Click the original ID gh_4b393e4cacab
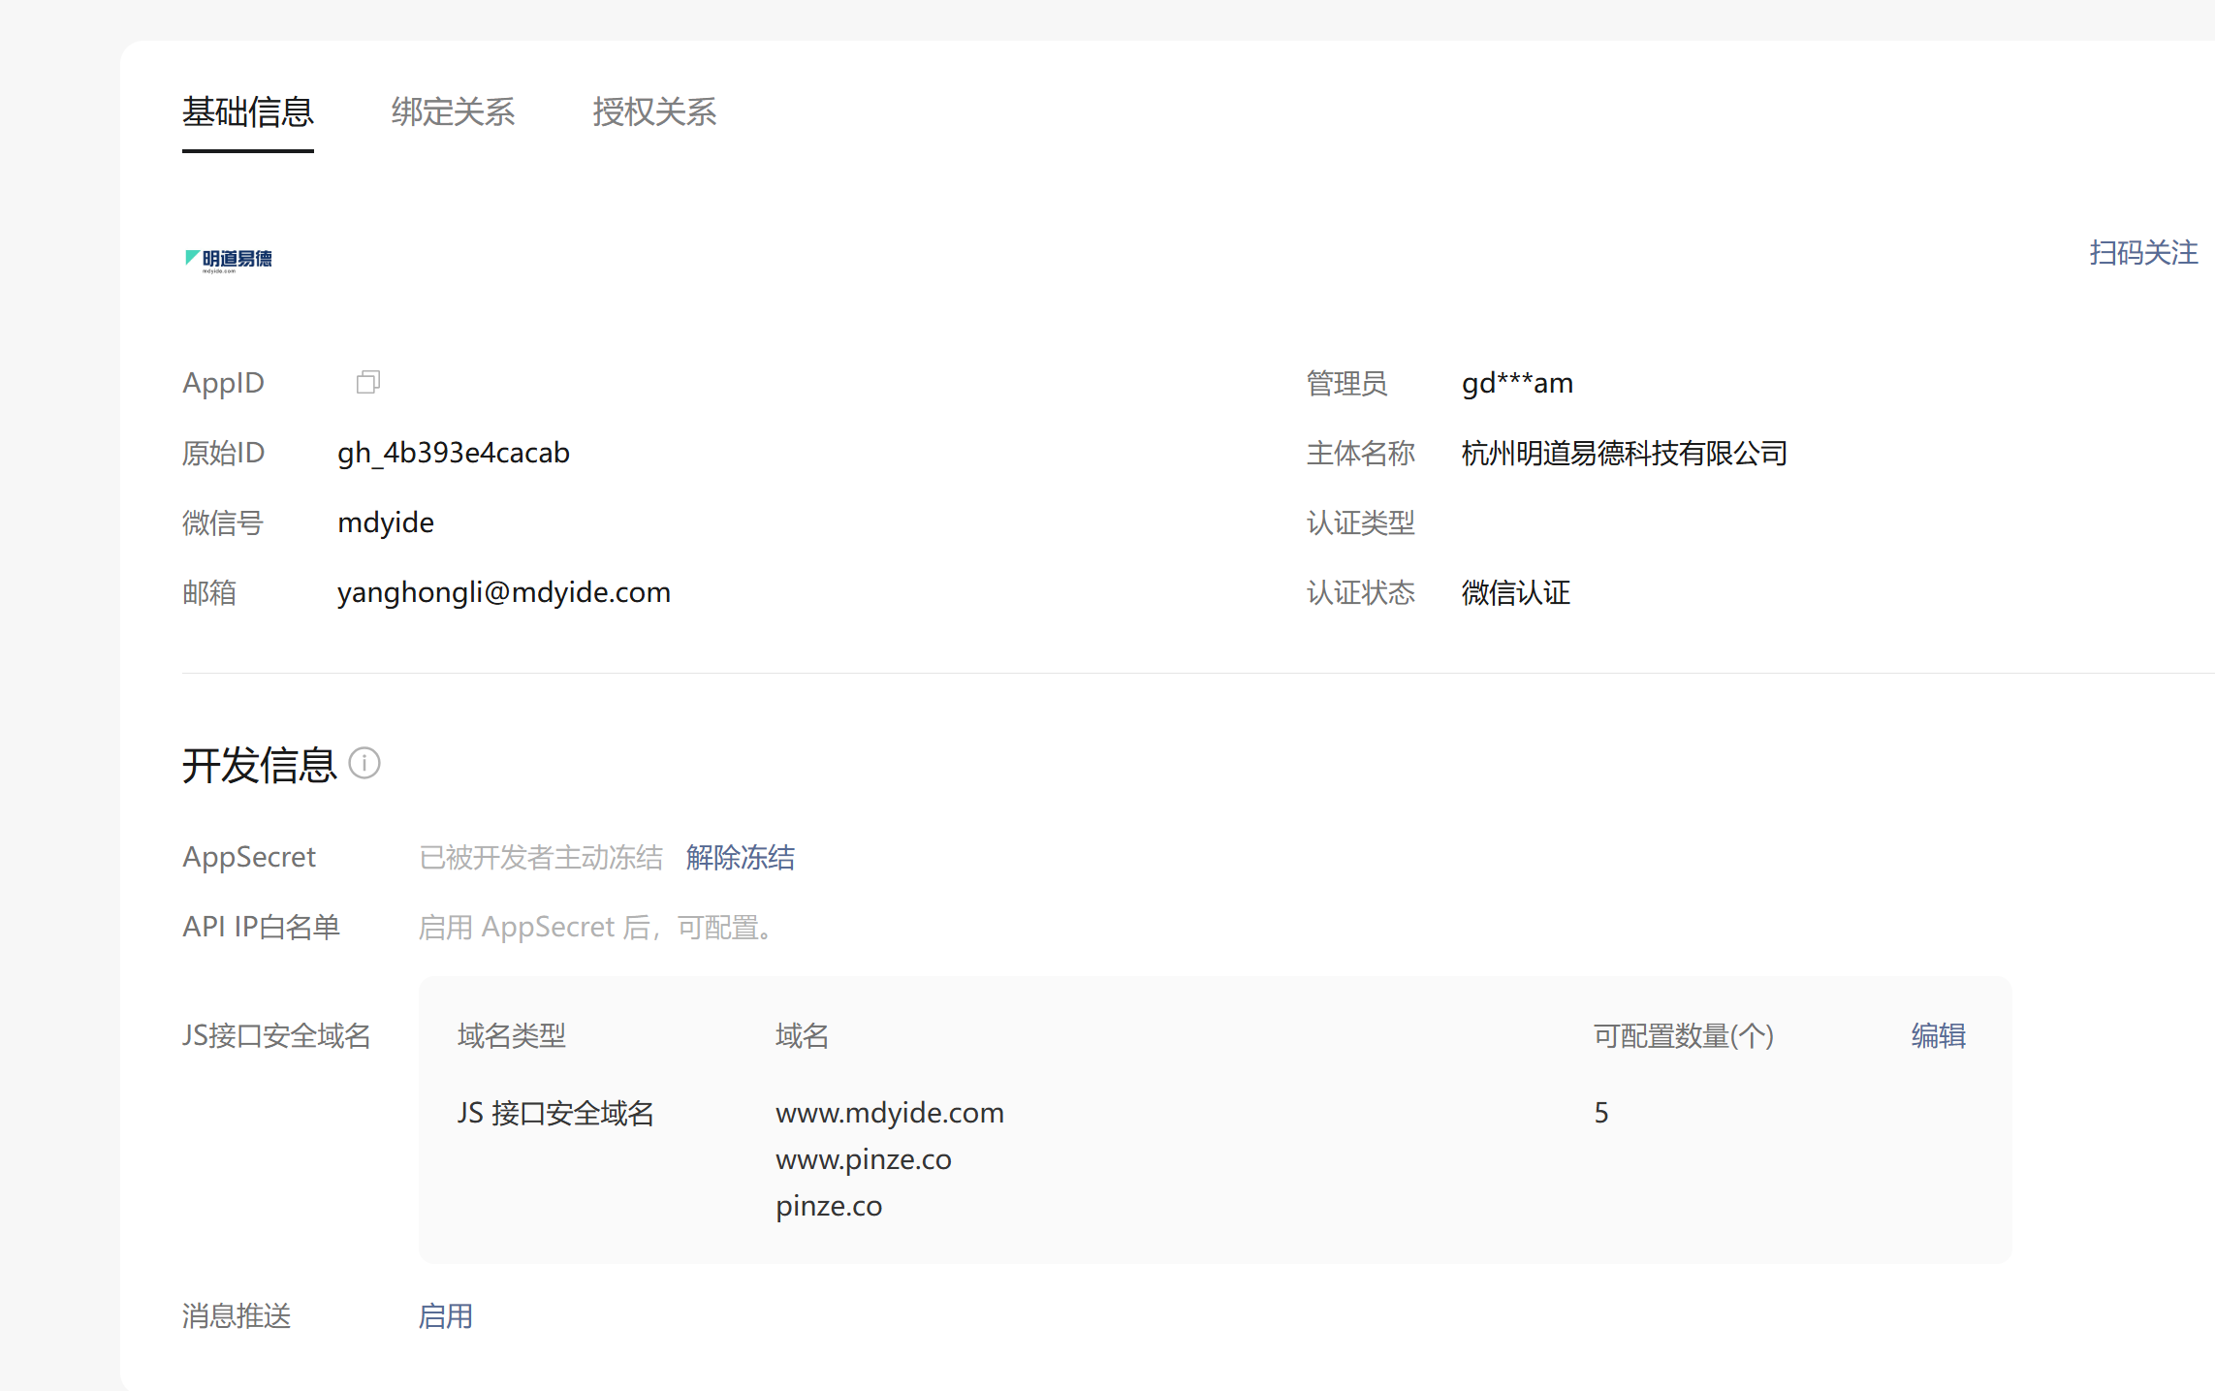The width and height of the screenshot is (2215, 1391). pyautogui.click(x=453, y=453)
